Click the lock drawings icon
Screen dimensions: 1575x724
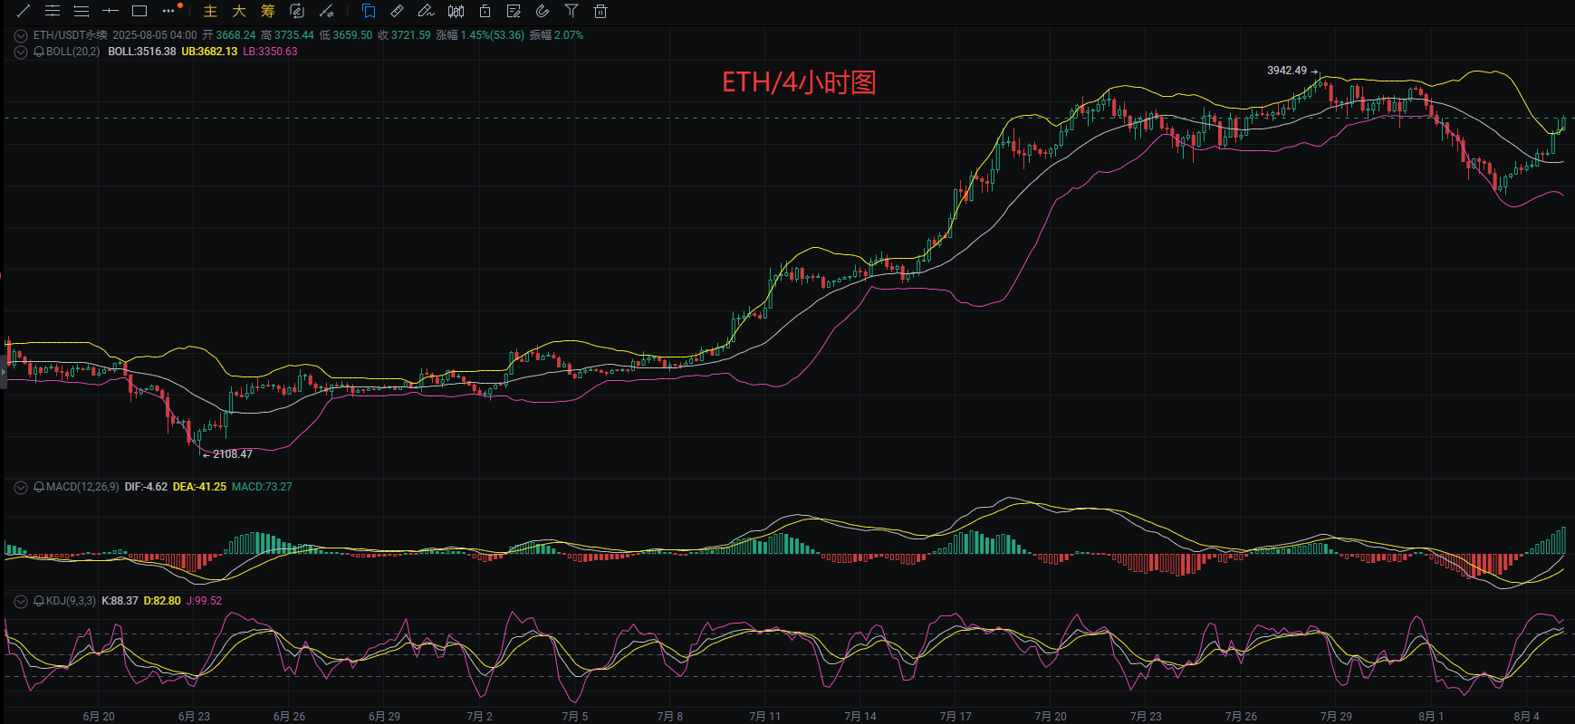[x=485, y=11]
